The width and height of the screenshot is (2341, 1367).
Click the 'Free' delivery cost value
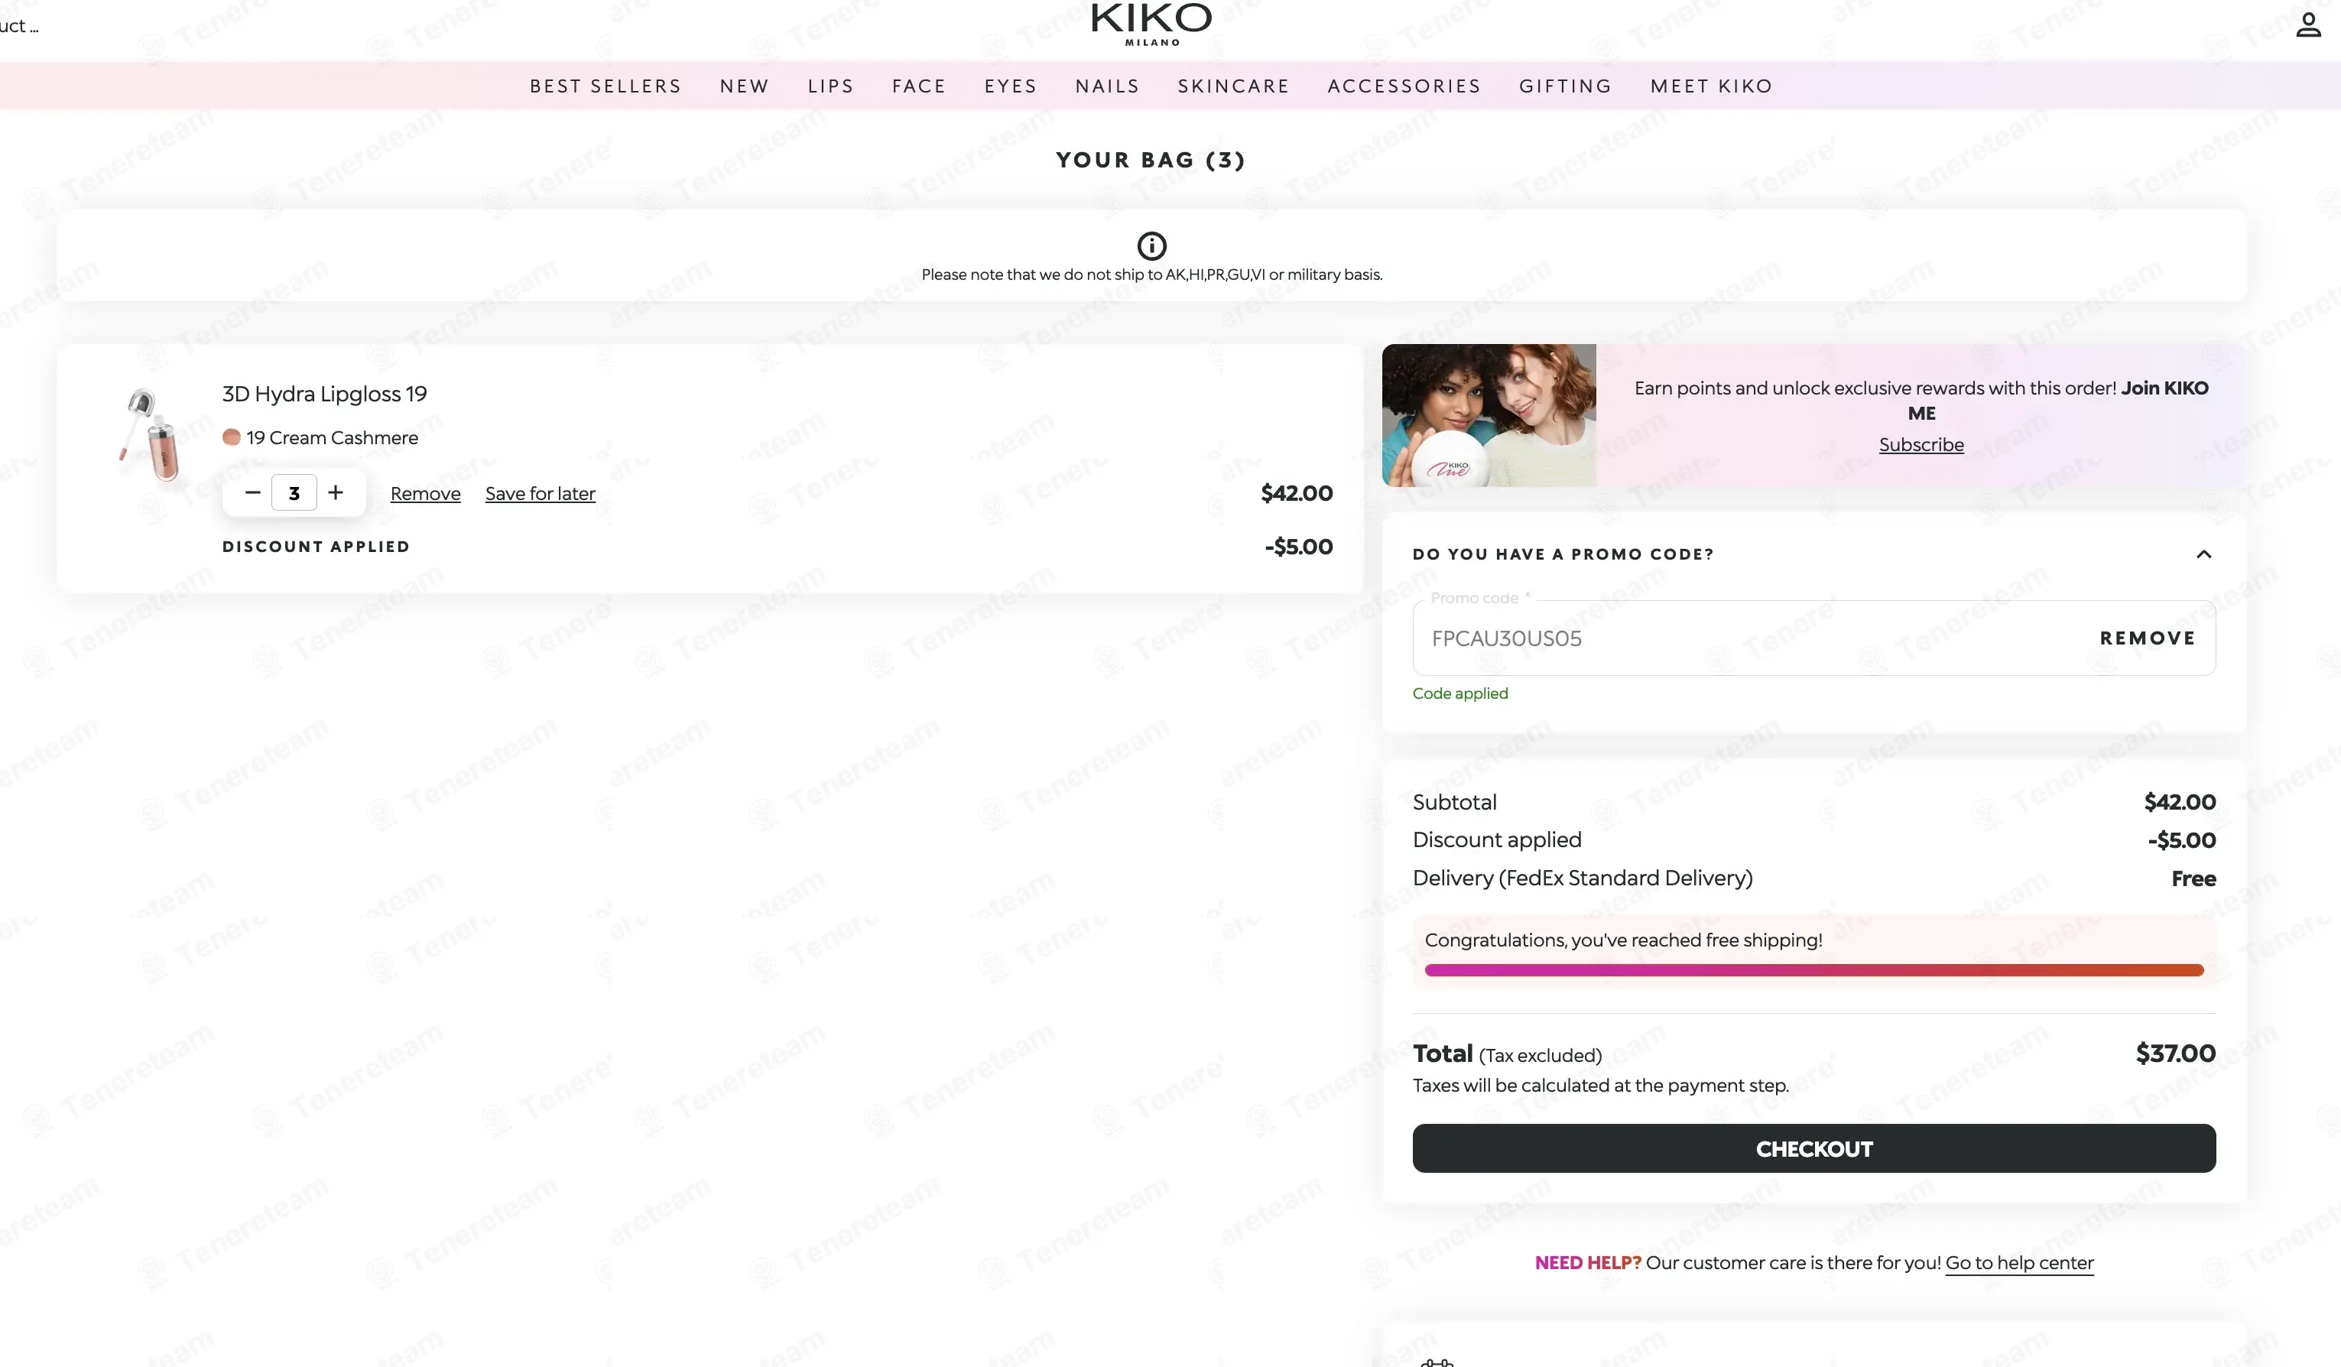click(x=2193, y=878)
